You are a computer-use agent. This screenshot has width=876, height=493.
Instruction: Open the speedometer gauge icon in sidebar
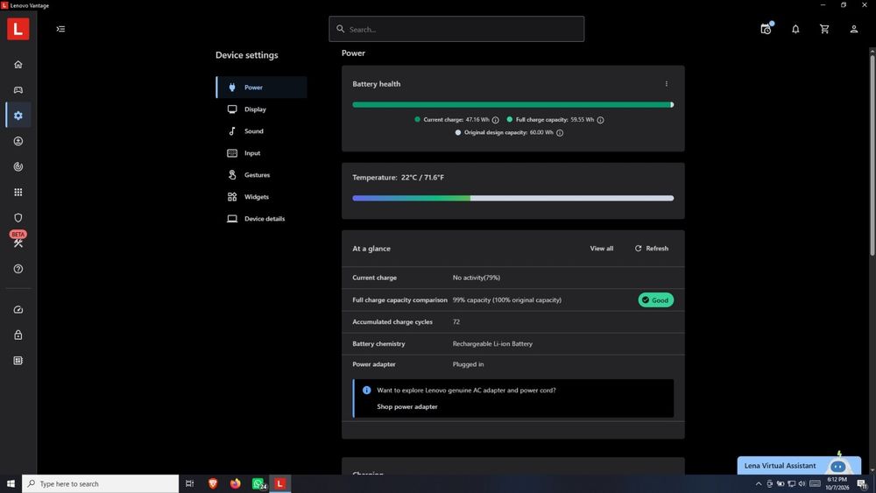pos(18,309)
